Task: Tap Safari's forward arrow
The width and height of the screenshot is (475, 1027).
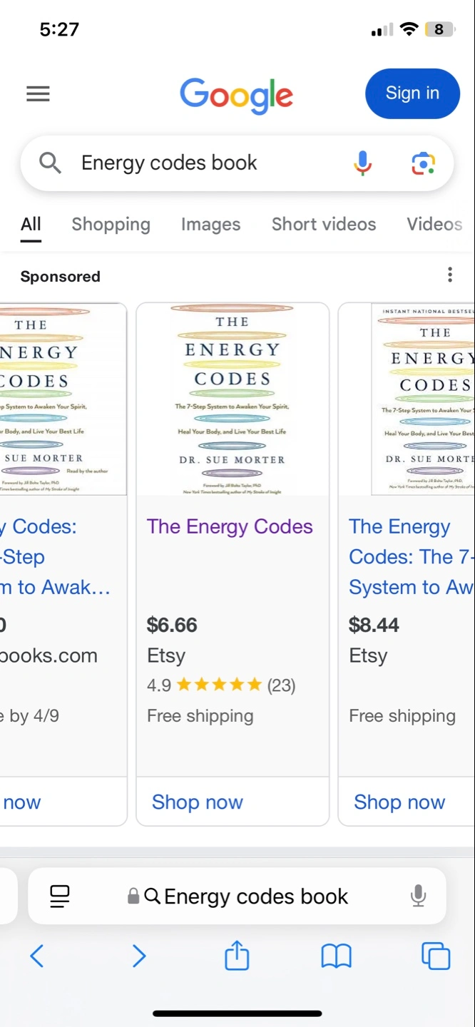Action: point(139,956)
